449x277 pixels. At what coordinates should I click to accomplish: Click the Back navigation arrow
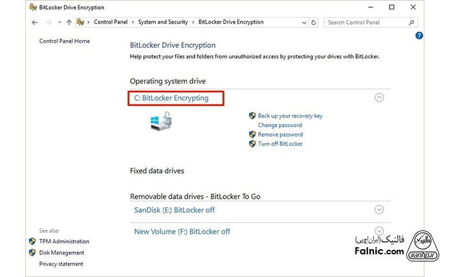(35, 22)
